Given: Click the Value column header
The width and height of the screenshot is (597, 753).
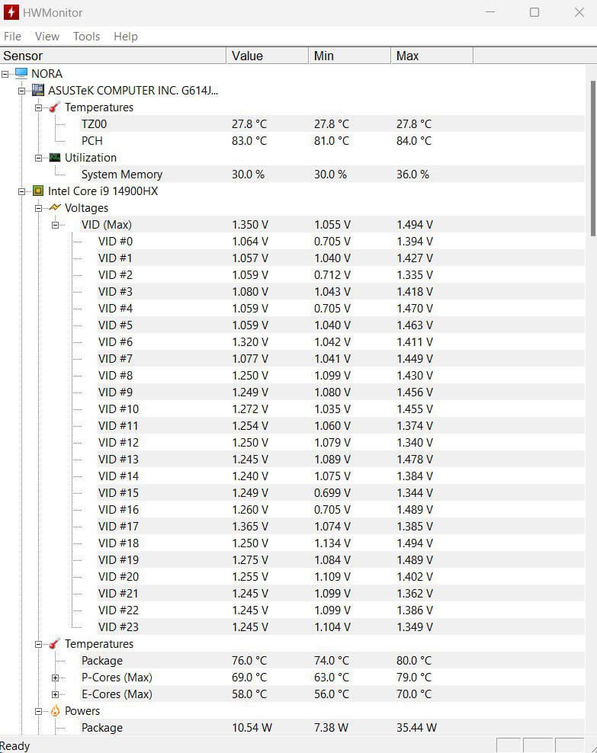Looking at the screenshot, I should pyautogui.click(x=267, y=56).
